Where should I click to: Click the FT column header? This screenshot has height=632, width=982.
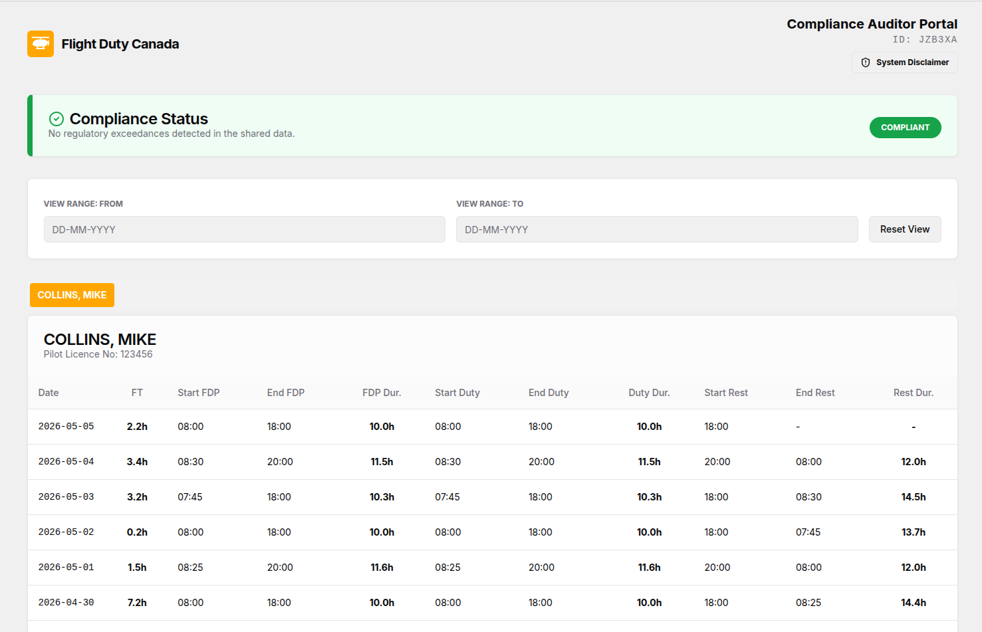[x=137, y=393]
